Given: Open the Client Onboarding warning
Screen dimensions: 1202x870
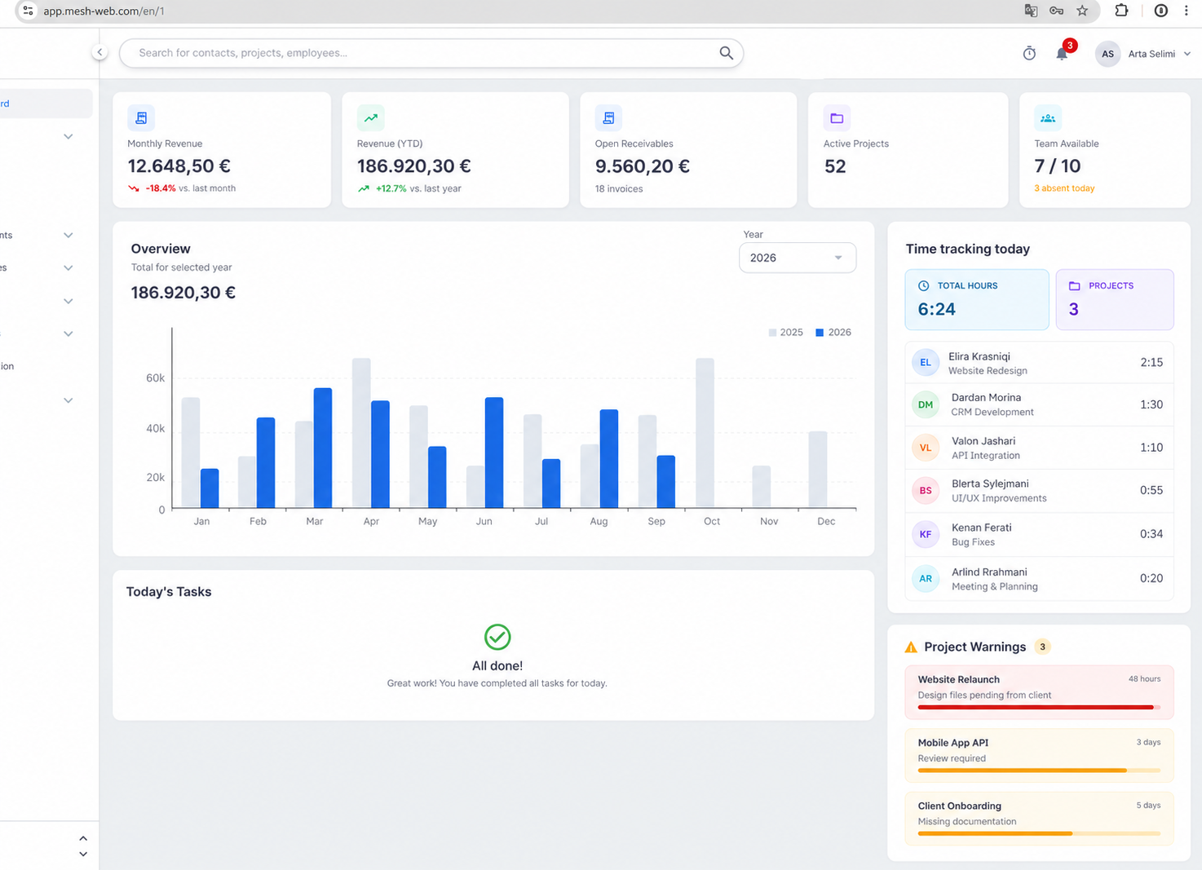Looking at the screenshot, I should click(1039, 819).
